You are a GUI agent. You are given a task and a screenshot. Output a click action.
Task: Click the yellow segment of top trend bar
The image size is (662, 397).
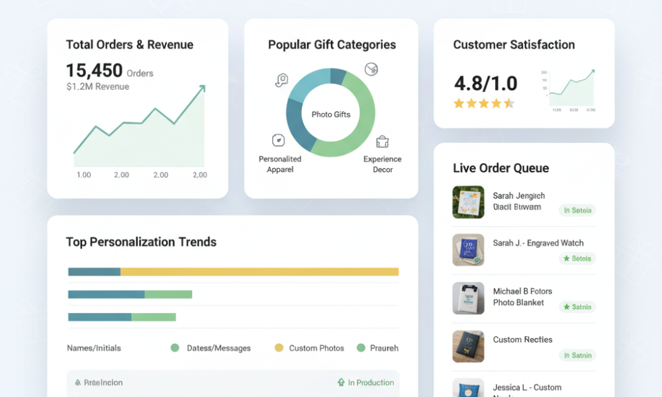click(x=260, y=272)
